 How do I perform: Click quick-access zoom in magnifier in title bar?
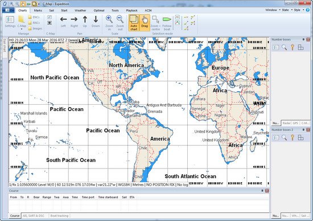click(x=12, y=3)
